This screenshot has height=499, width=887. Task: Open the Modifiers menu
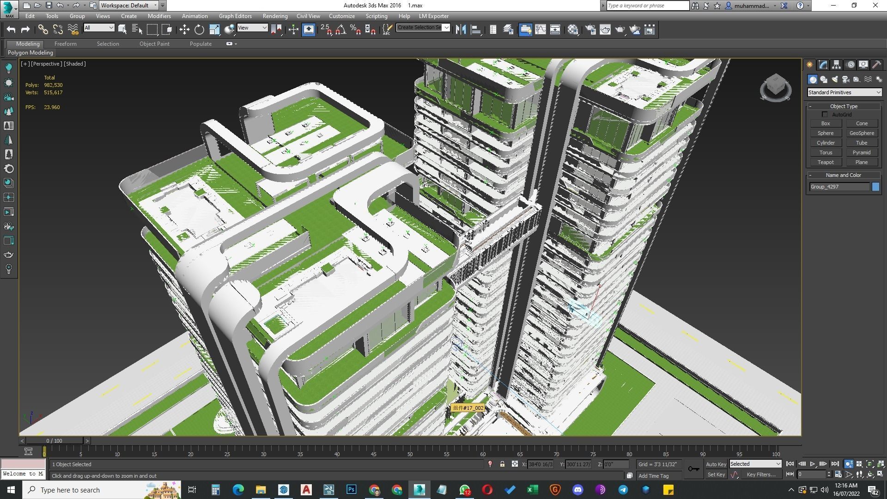[159, 16]
